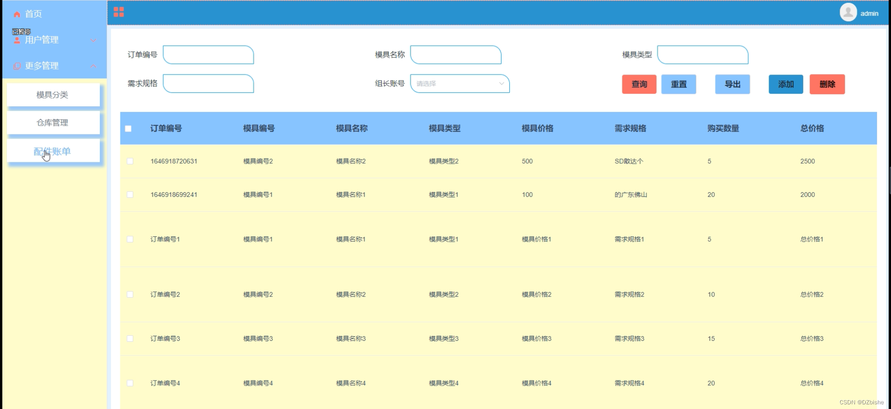
Task: Click the total price 2500 cell
Action: pos(807,161)
